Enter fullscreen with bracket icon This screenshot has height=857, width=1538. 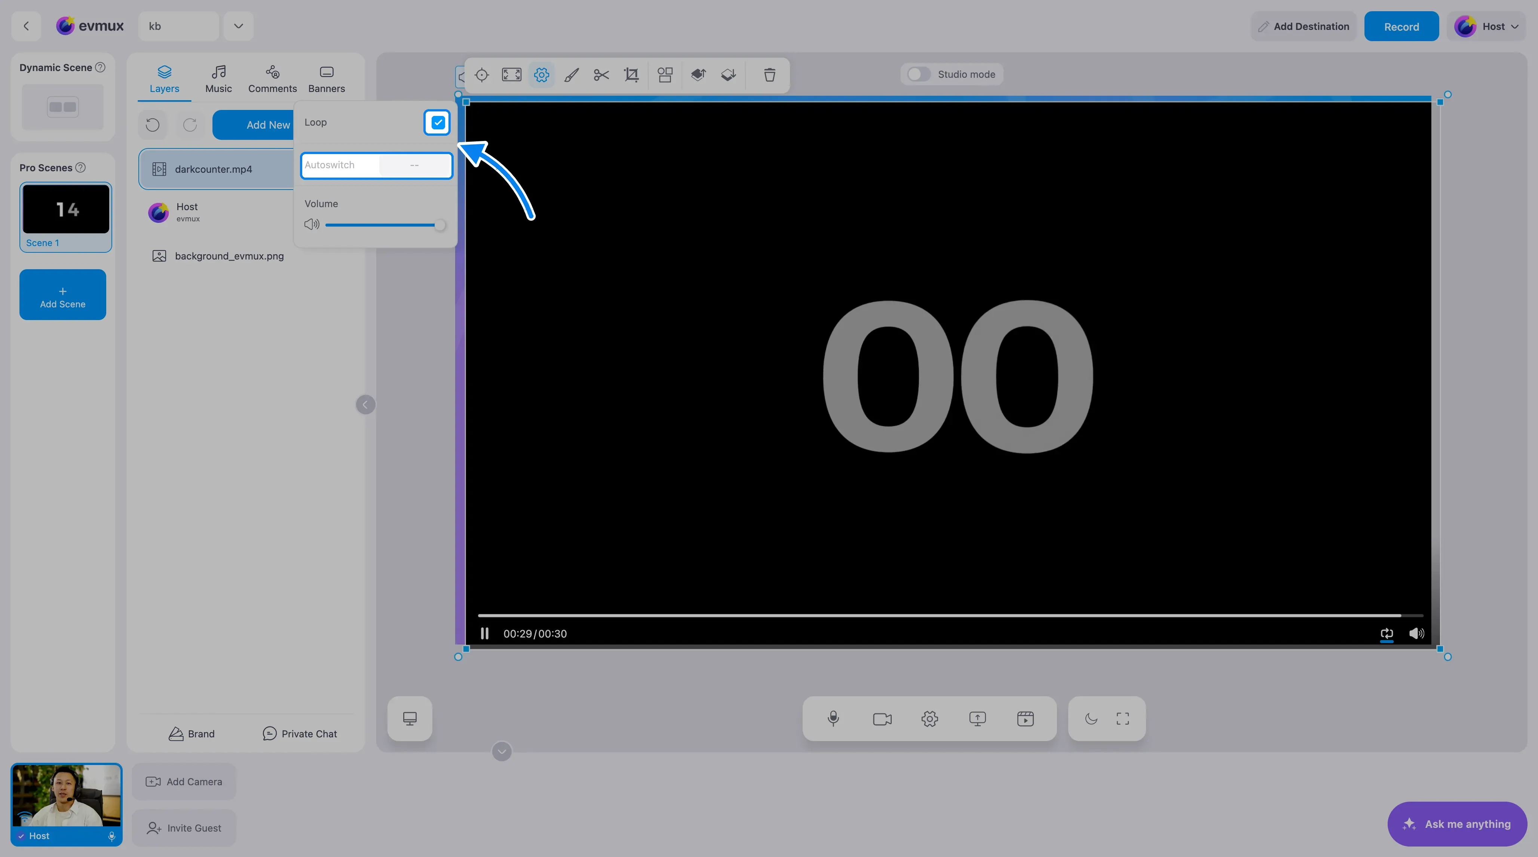[x=1122, y=719]
